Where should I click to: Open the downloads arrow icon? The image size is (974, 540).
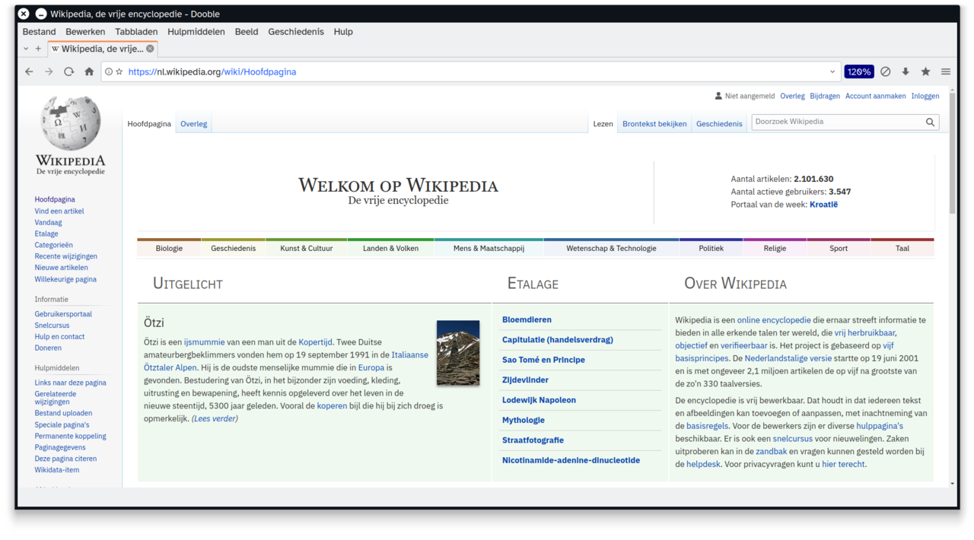click(x=906, y=71)
